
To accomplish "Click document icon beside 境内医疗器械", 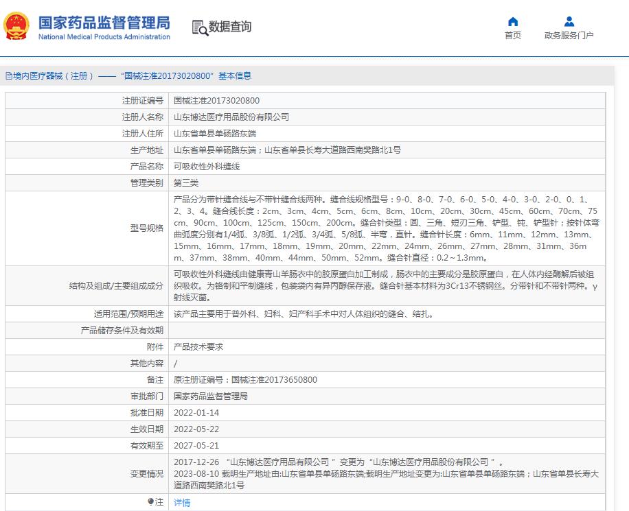I will (x=9, y=75).
